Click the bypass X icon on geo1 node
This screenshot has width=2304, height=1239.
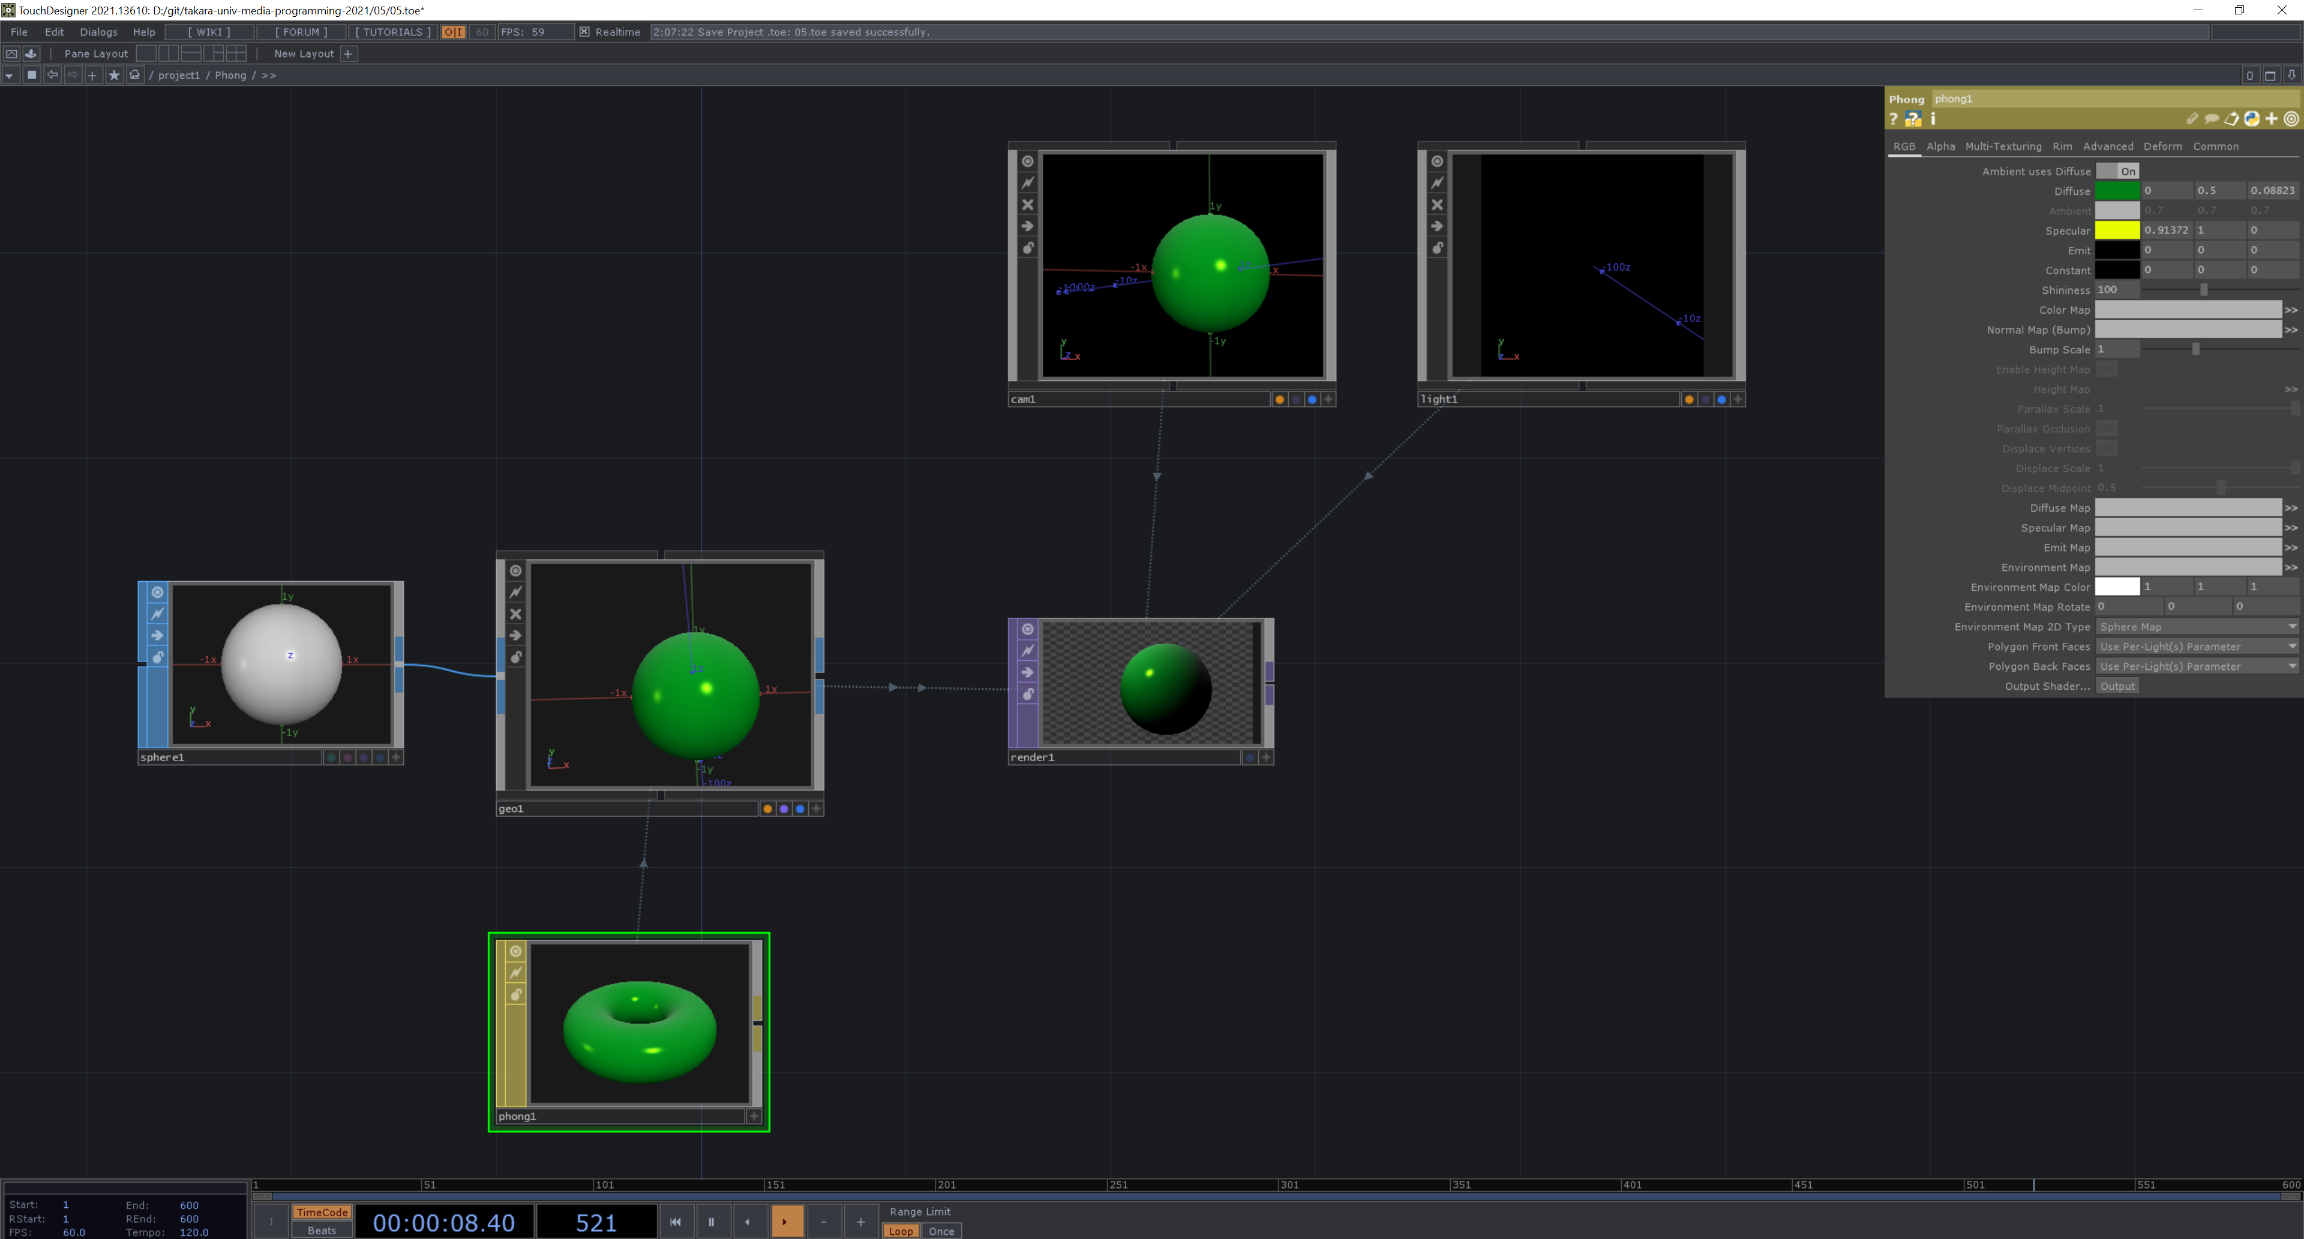coord(515,614)
